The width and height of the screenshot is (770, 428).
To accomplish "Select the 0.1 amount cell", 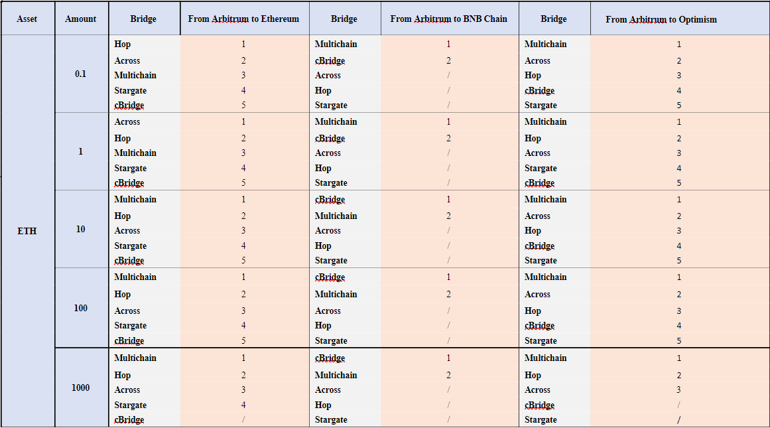I will (x=81, y=74).
